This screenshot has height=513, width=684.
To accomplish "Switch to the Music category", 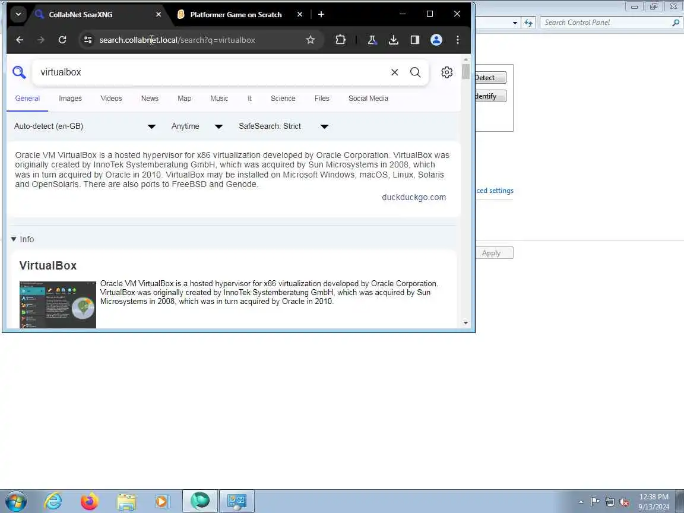I will coord(220,99).
